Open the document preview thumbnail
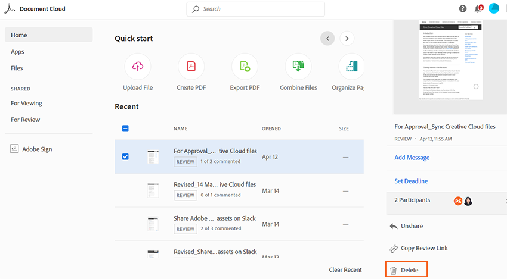 tap(450, 59)
